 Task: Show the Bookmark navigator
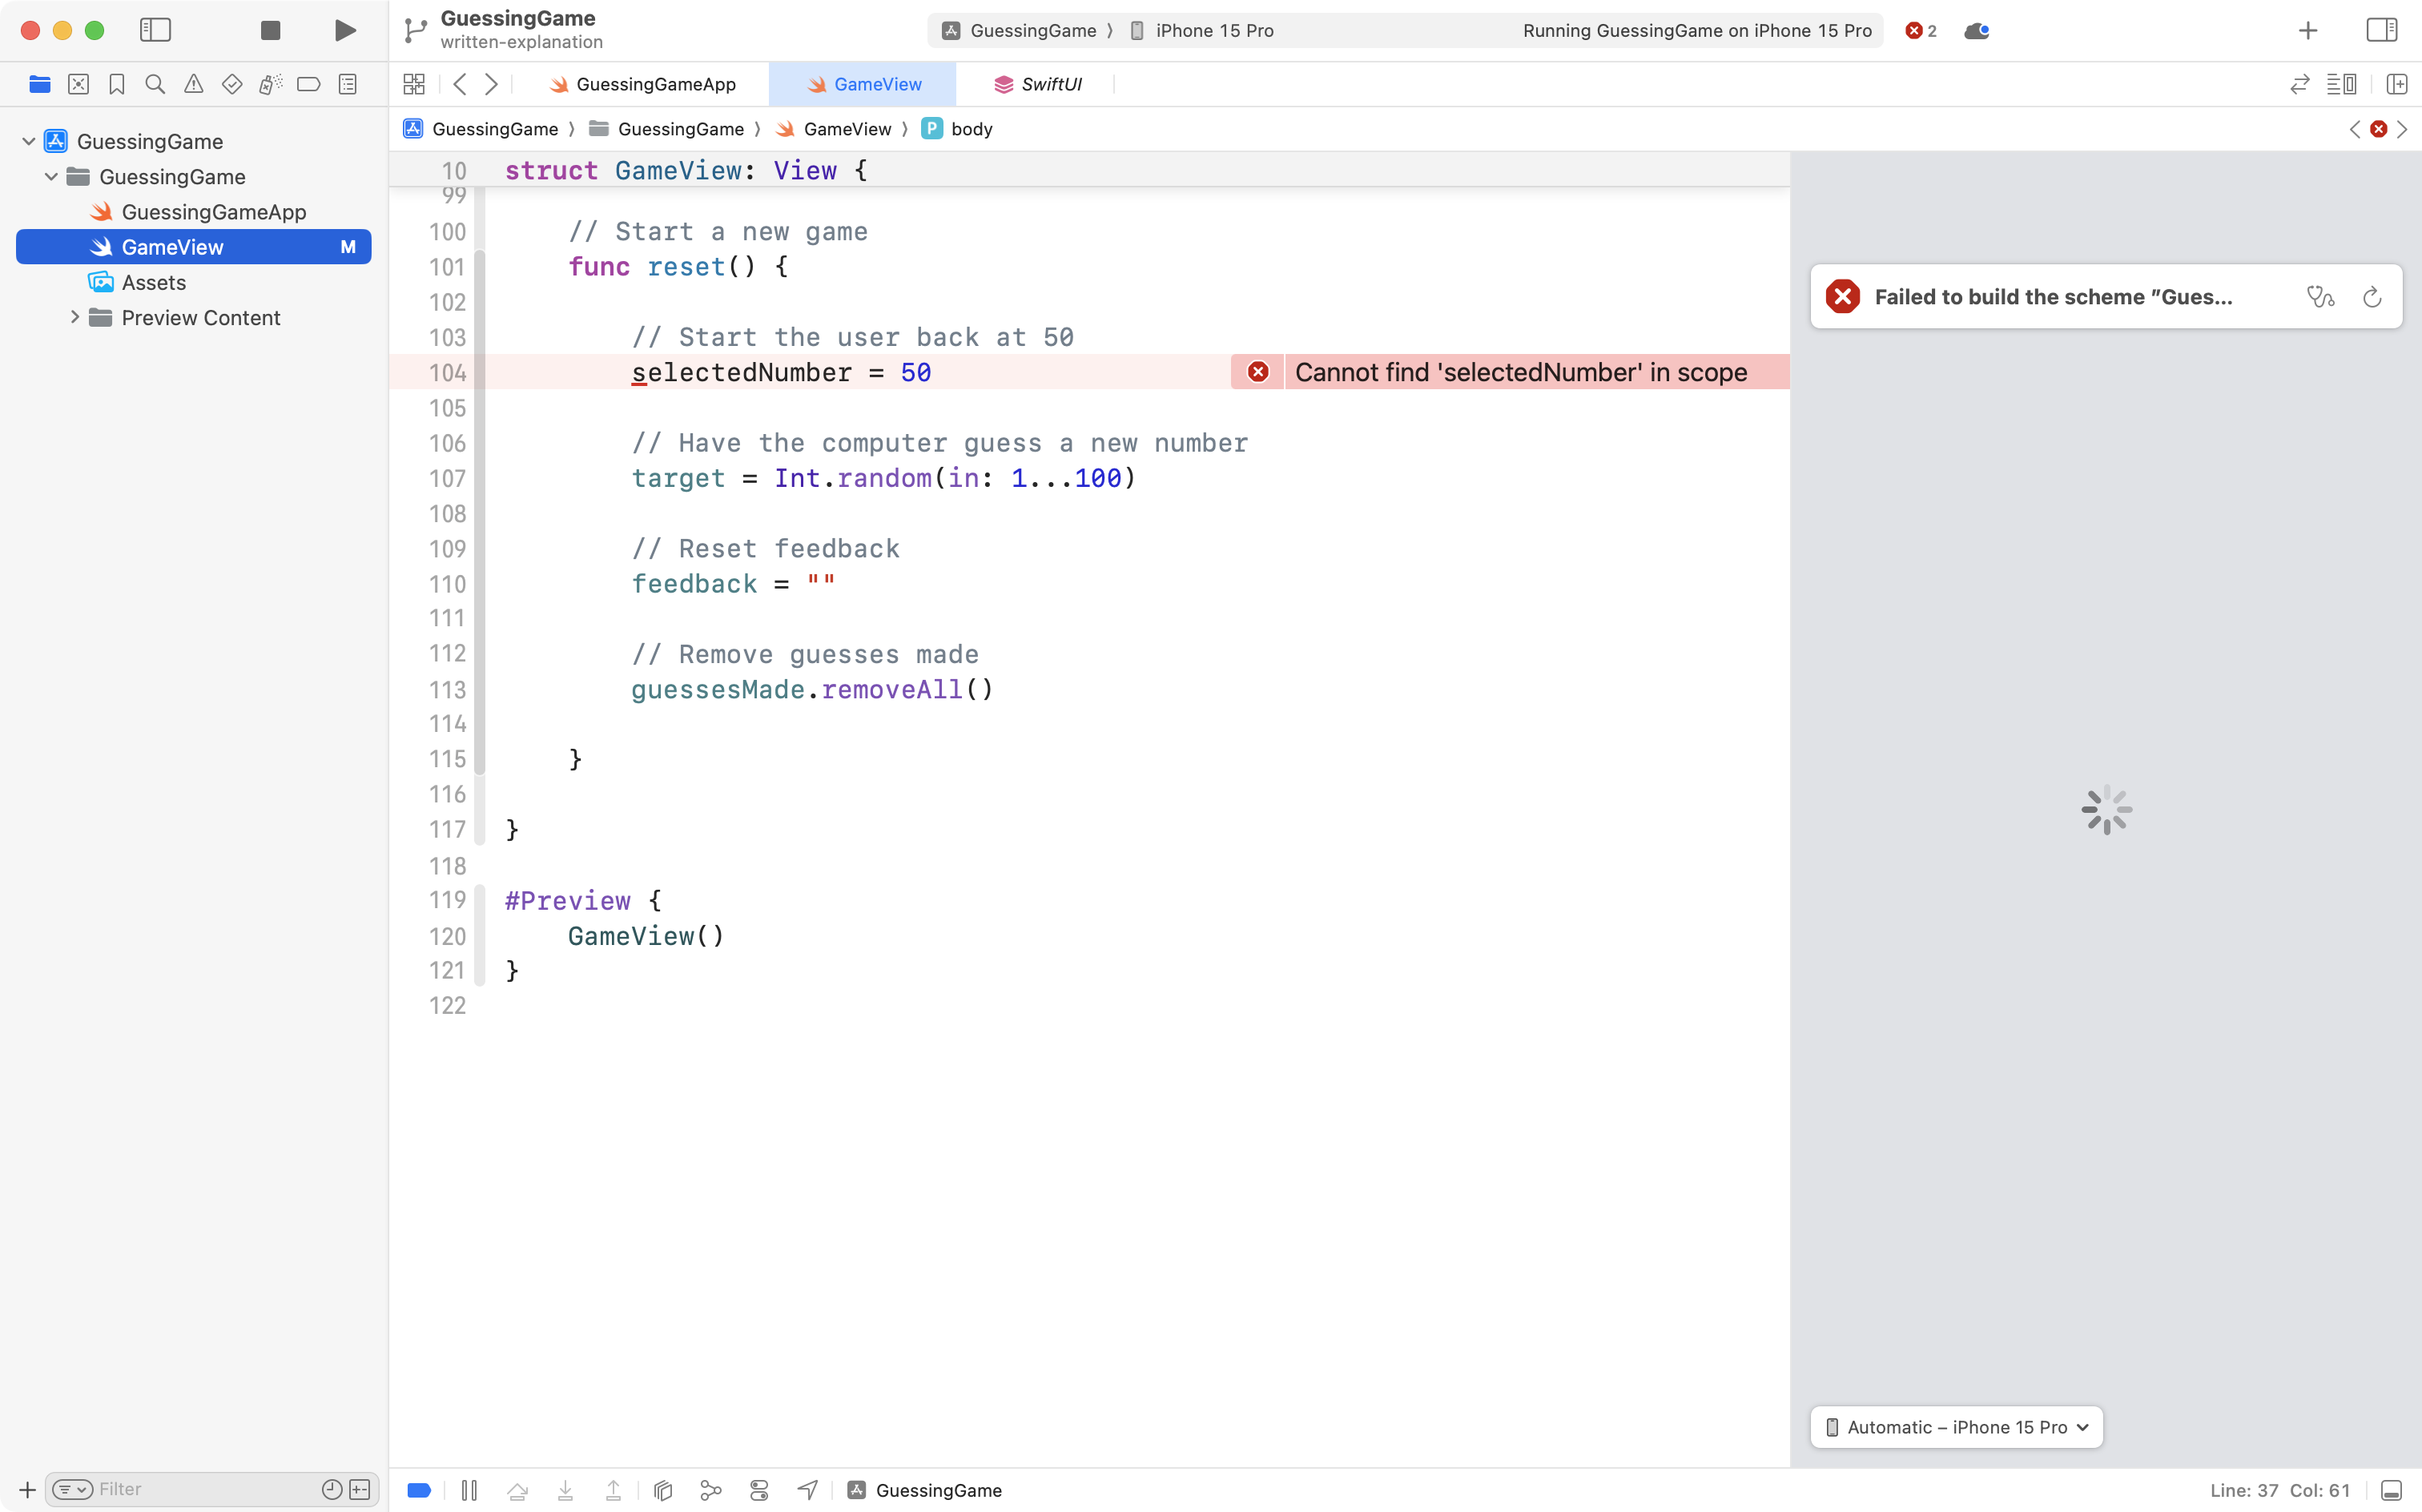coord(117,84)
